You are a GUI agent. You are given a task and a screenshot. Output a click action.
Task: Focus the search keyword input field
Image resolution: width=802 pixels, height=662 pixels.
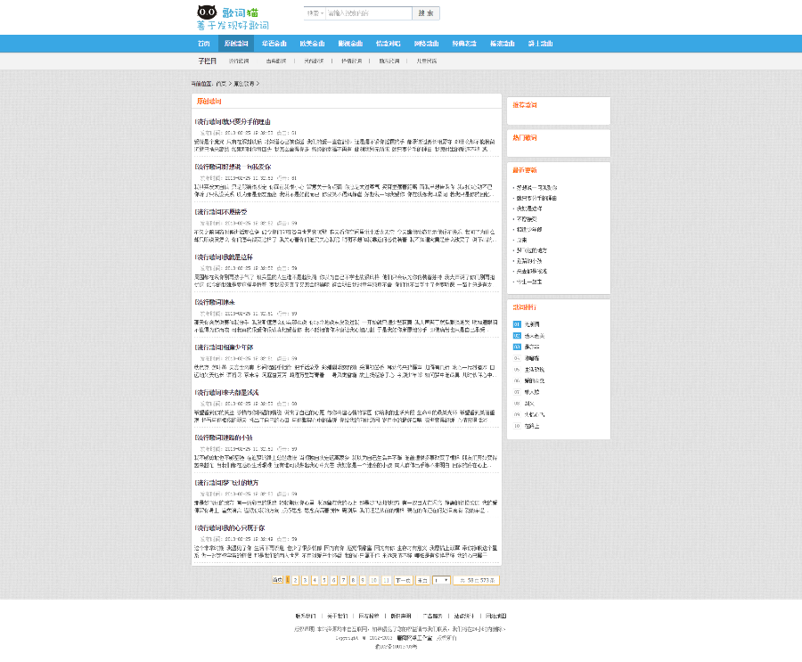click(x=369, y=13)
